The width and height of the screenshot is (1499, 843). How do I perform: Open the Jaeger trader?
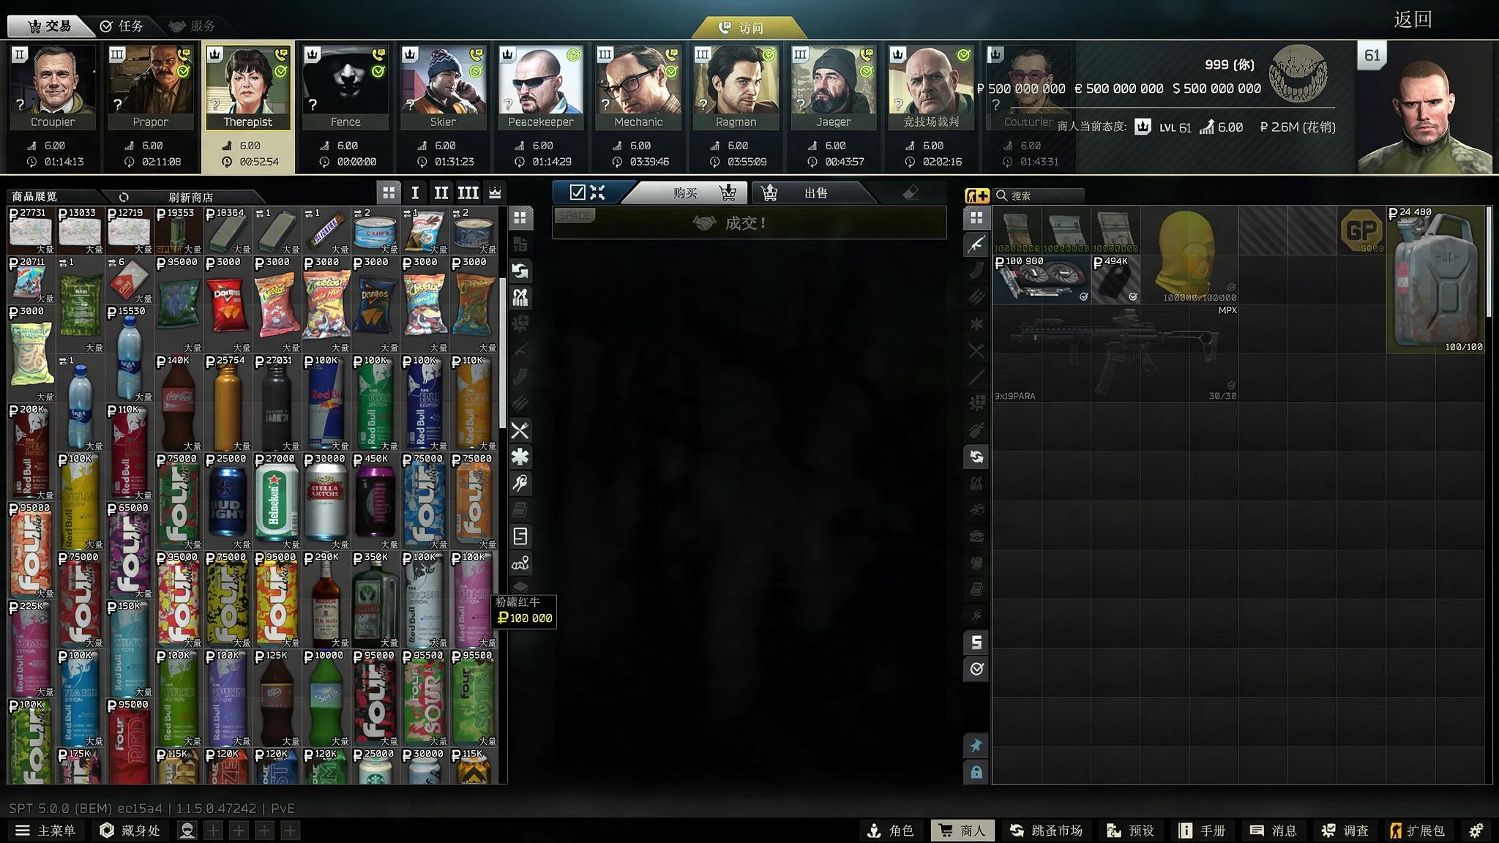tap(833, 87)
